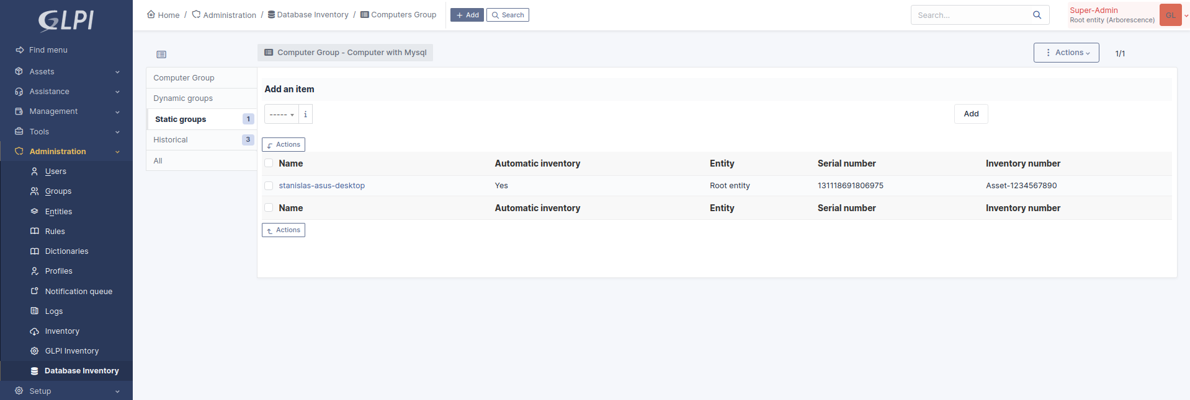Click the Inventory cloud download icon

[35, 331]
